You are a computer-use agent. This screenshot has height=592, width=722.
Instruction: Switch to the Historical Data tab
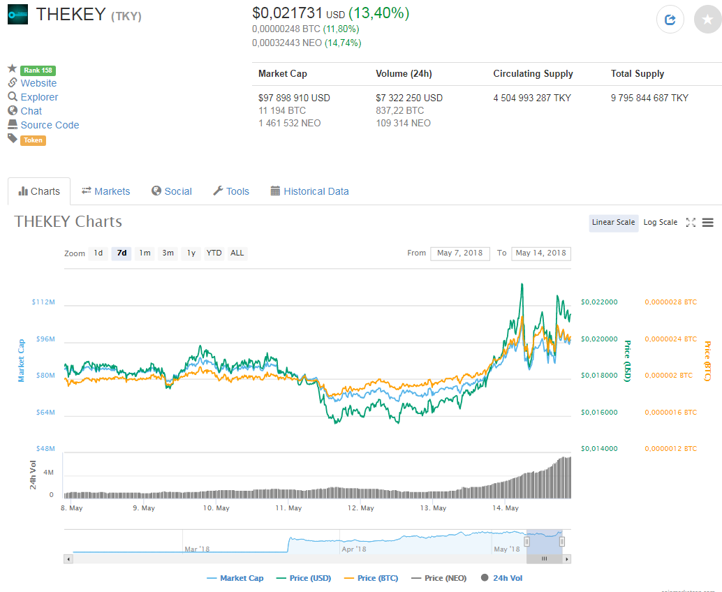pyautogui.click(x=309, y=191)
